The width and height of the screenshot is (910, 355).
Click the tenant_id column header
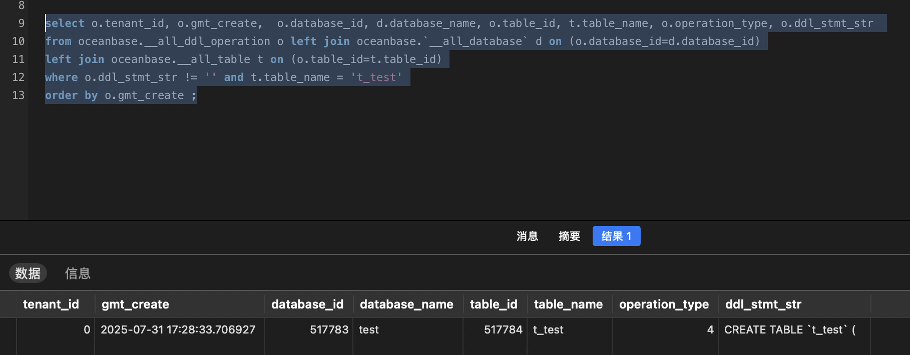coord(51,304)
